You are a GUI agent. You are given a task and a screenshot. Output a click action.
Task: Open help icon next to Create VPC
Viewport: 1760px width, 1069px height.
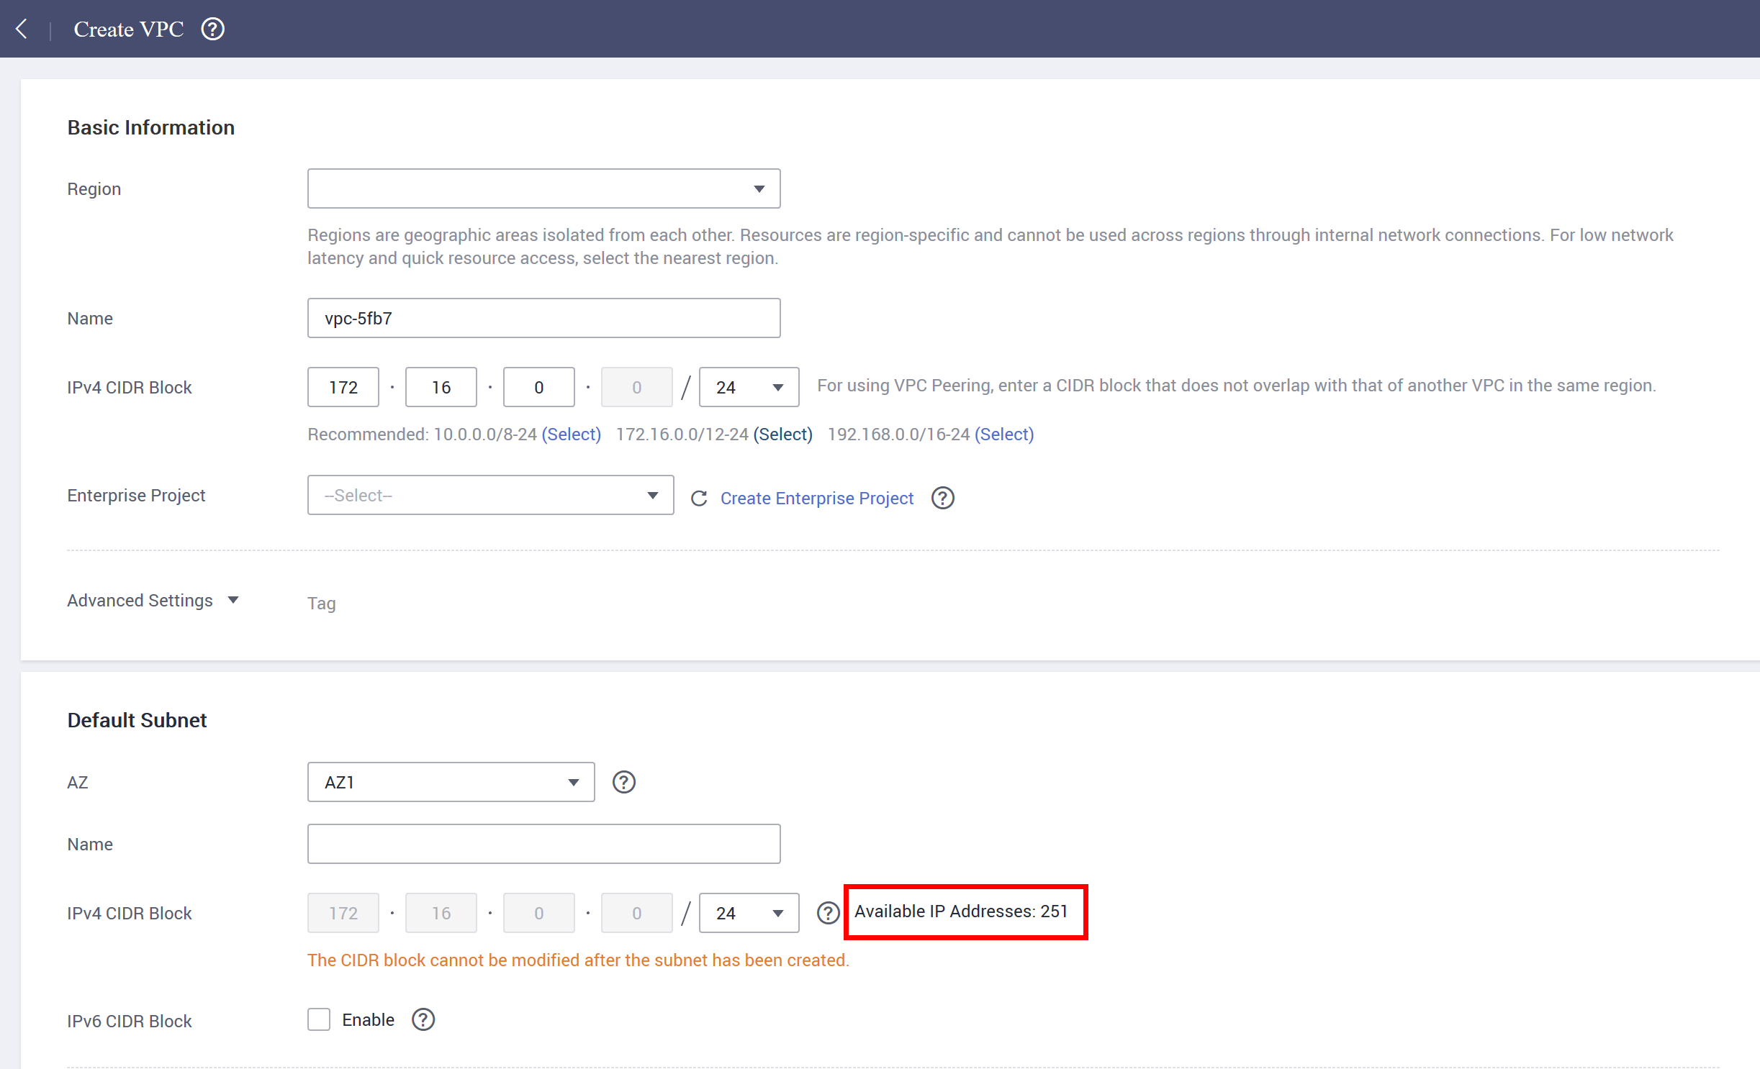point(212,29)
